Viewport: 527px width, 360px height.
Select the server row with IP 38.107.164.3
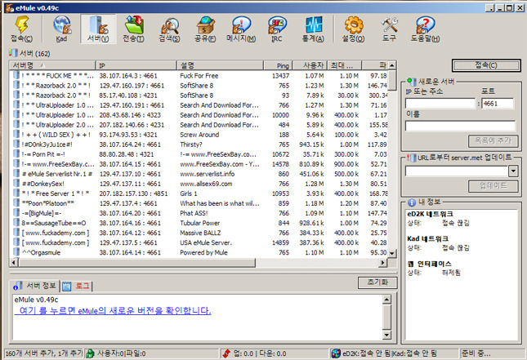(200, 76)
